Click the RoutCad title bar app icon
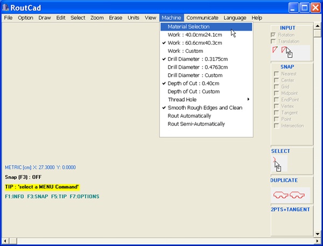The image size is (323, 246). pos(5,8)
